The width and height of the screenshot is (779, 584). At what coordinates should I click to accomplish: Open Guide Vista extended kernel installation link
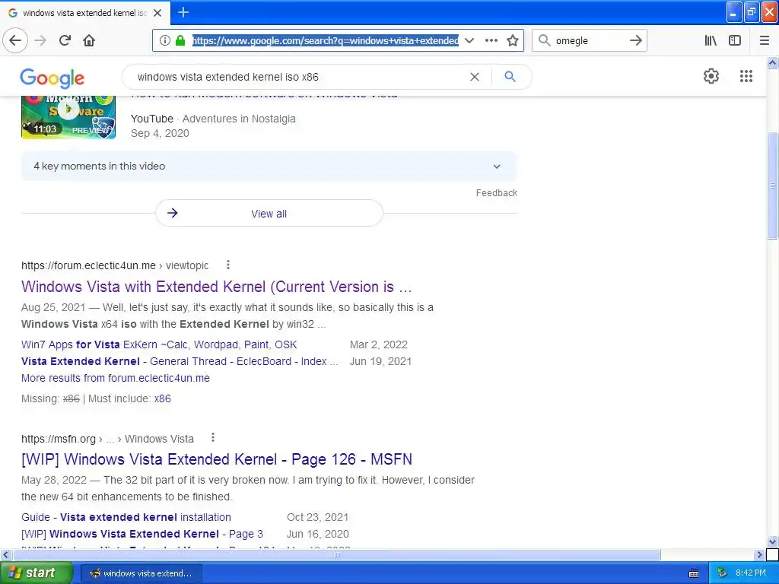126,517
